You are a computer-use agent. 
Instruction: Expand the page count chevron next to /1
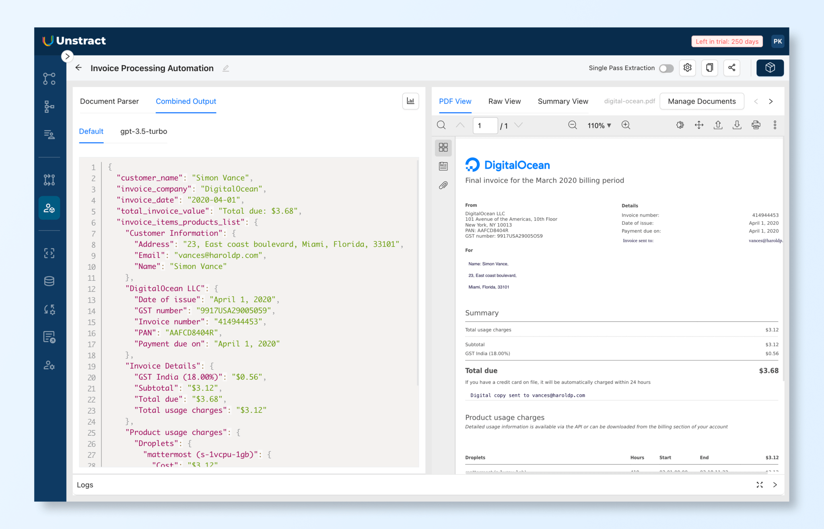(519, 125)
